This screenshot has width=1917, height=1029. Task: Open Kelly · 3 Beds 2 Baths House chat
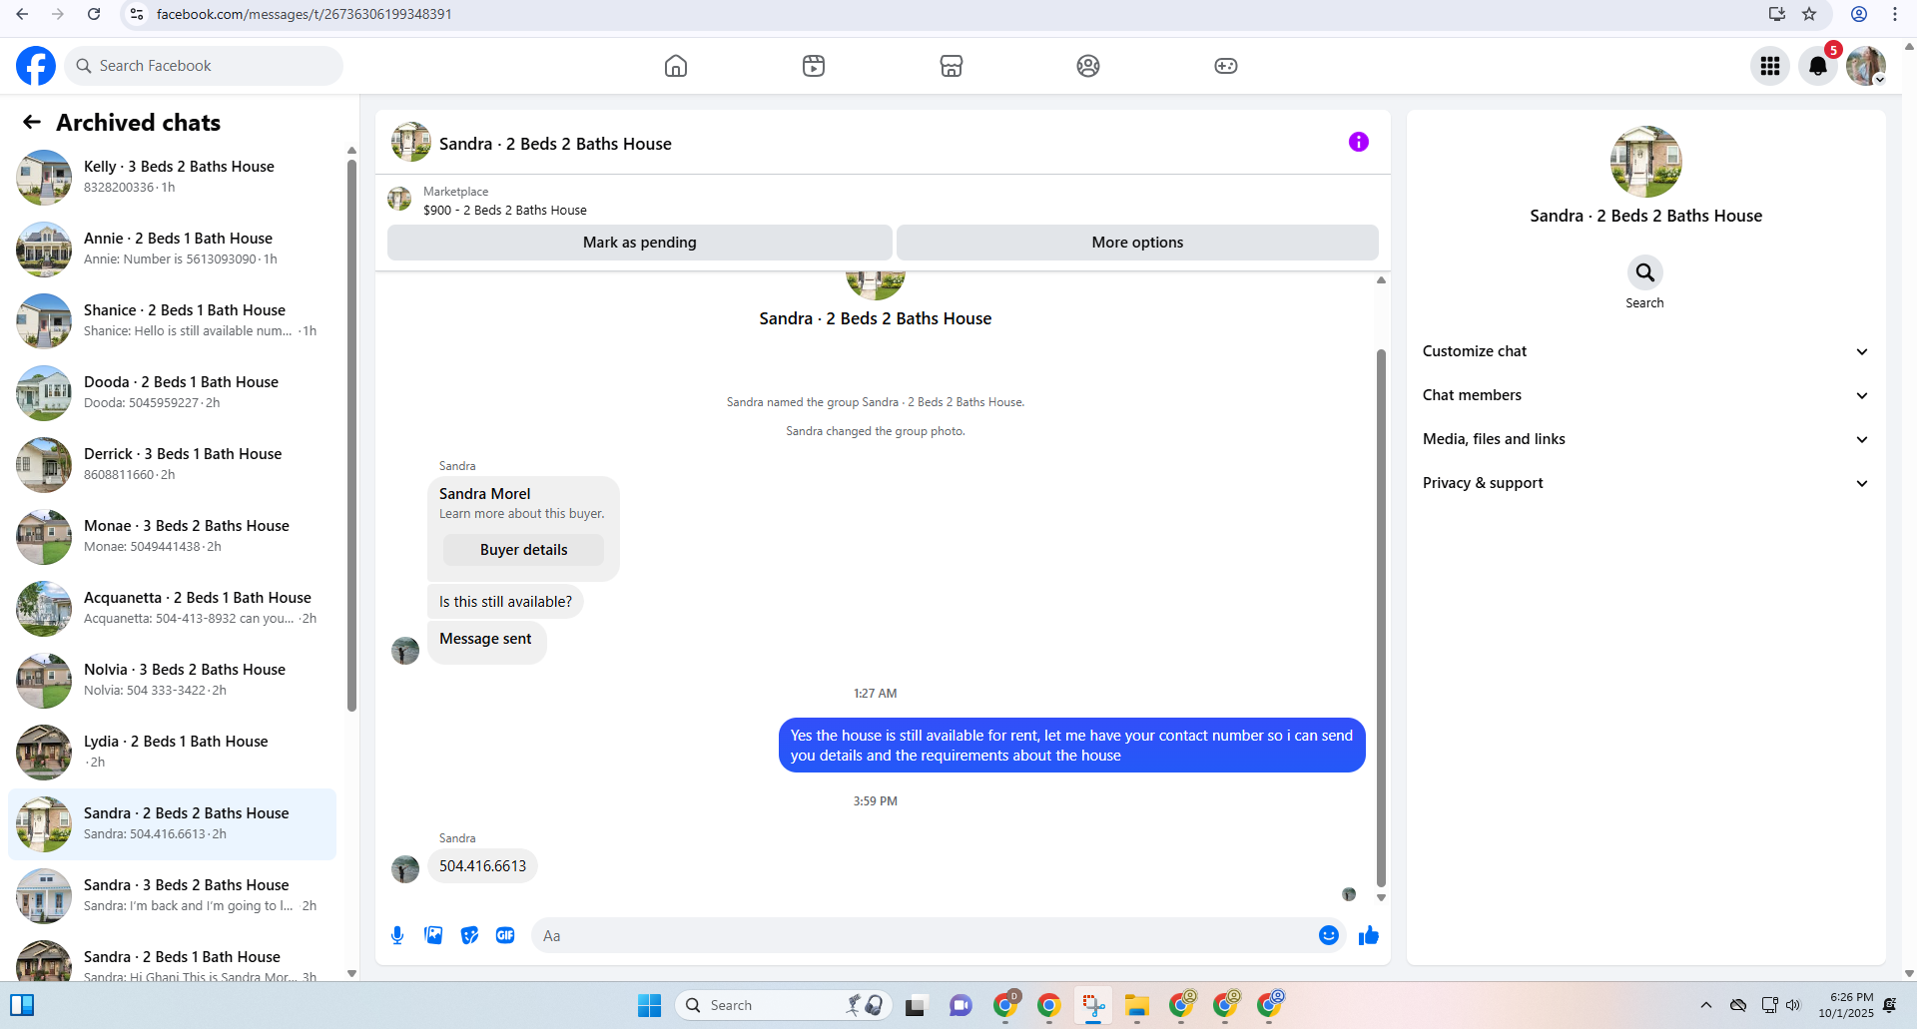[x=172, y=178]
